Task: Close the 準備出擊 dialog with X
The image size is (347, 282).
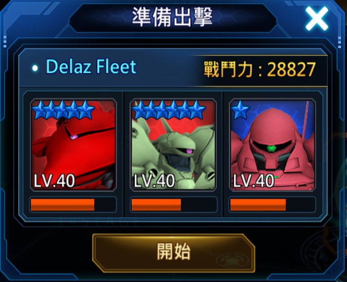Action: click(317, 18)
